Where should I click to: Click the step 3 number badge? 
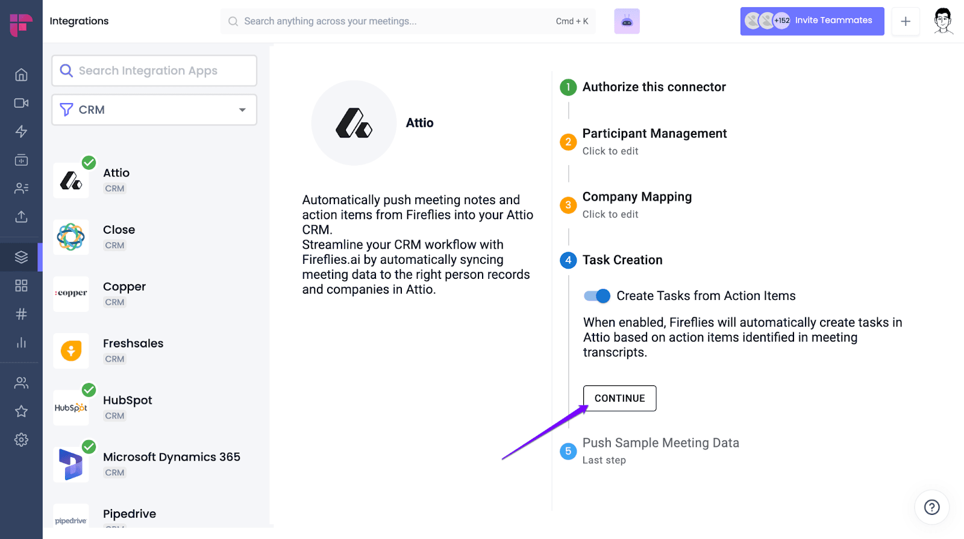pos(568,205)
